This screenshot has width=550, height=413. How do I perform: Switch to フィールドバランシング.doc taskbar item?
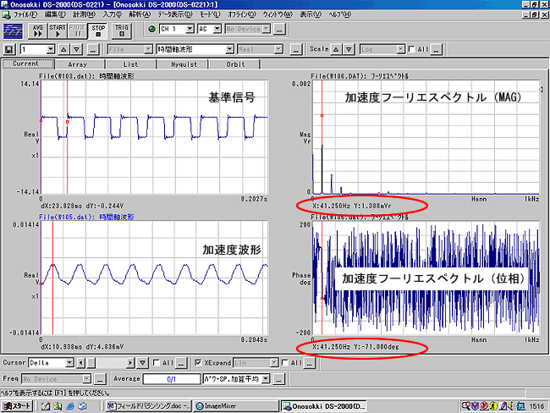(x=148, y=406)
